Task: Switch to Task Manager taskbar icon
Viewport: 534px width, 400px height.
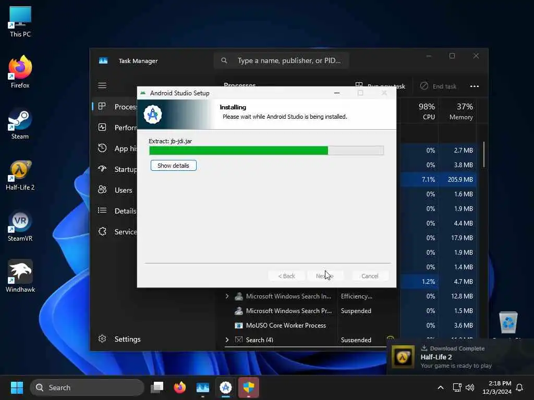Action: click(x=203, y=387)
